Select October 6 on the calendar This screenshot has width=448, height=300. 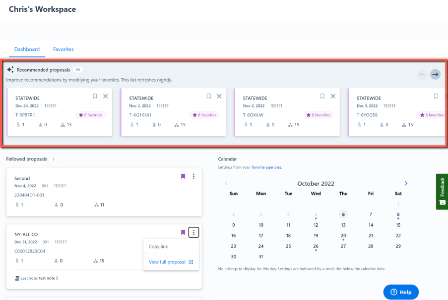click(x=343, y=214)
